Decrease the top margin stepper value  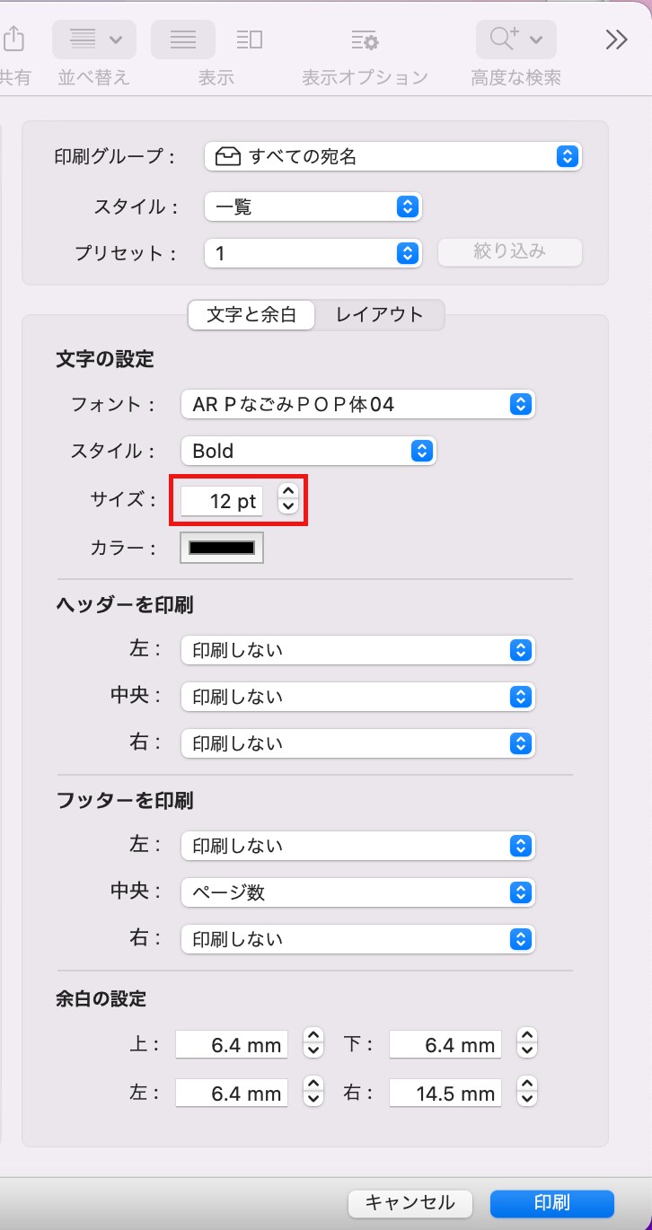point(313,1051)
